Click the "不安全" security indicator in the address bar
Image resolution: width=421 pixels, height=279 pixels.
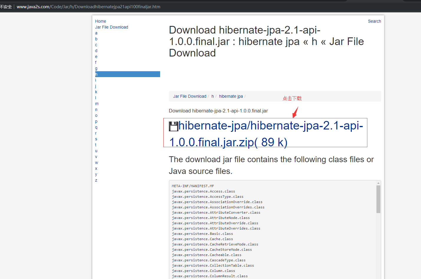6,6
